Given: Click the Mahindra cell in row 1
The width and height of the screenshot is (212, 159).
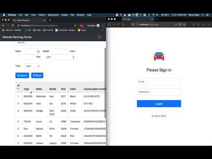Looking at the screenshot, I should (x=41, y=96).
